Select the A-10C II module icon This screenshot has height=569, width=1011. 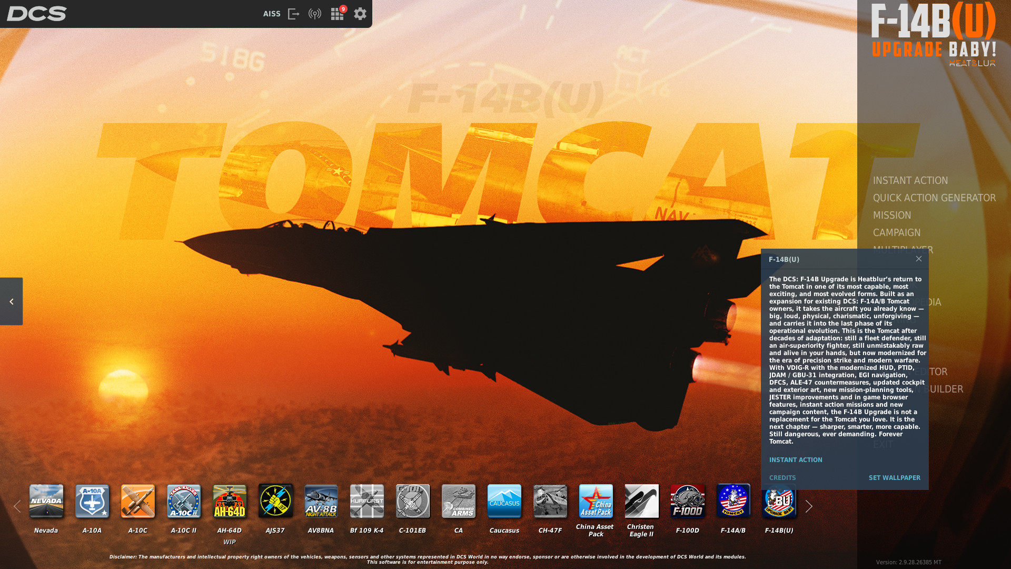(184, 501)
